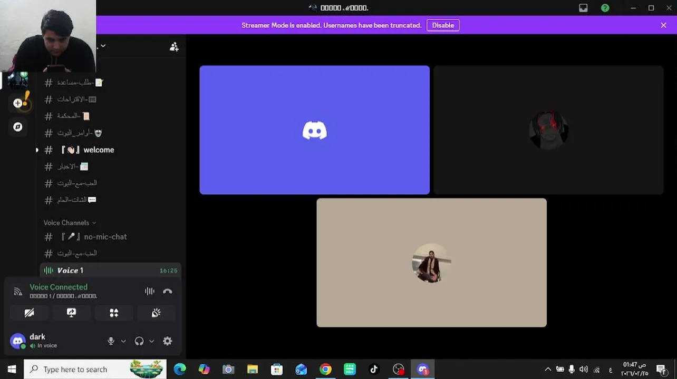The image size is (677, 379).
Task: Open the أوامر_البوت channel
Action: click(111, 133)
